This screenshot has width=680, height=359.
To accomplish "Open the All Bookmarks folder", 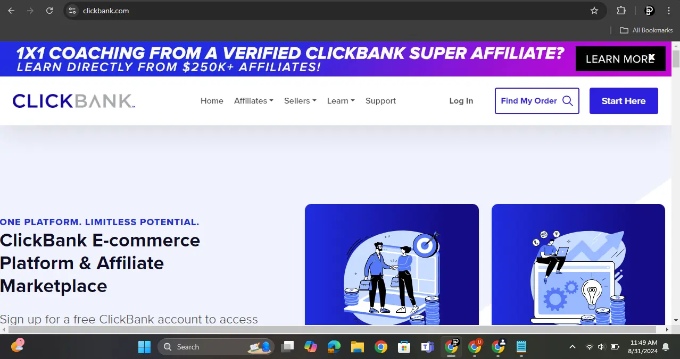I will 646,30.
